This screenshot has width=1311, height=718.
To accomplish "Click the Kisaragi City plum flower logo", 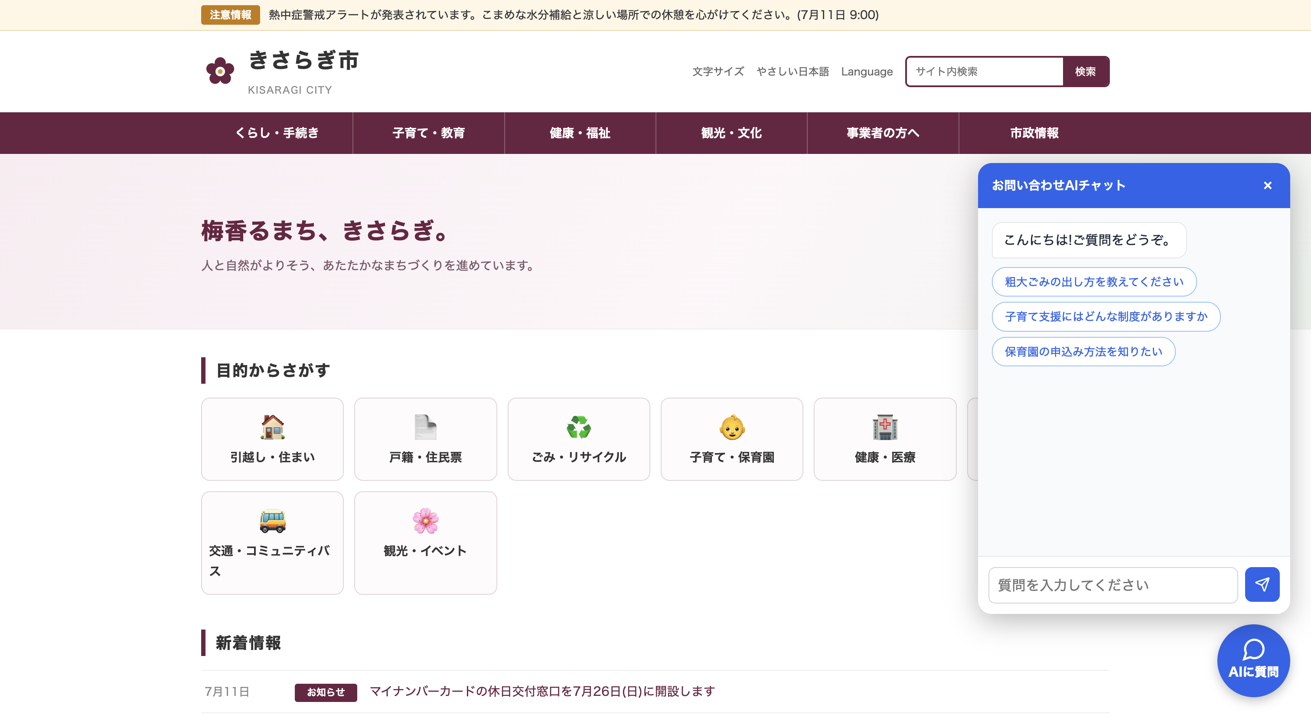I will click(220, 71).
